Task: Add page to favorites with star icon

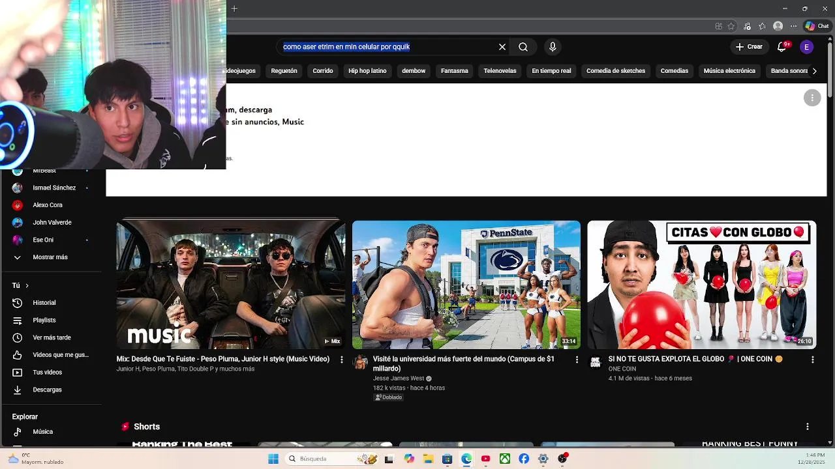Action: point(731,26)
